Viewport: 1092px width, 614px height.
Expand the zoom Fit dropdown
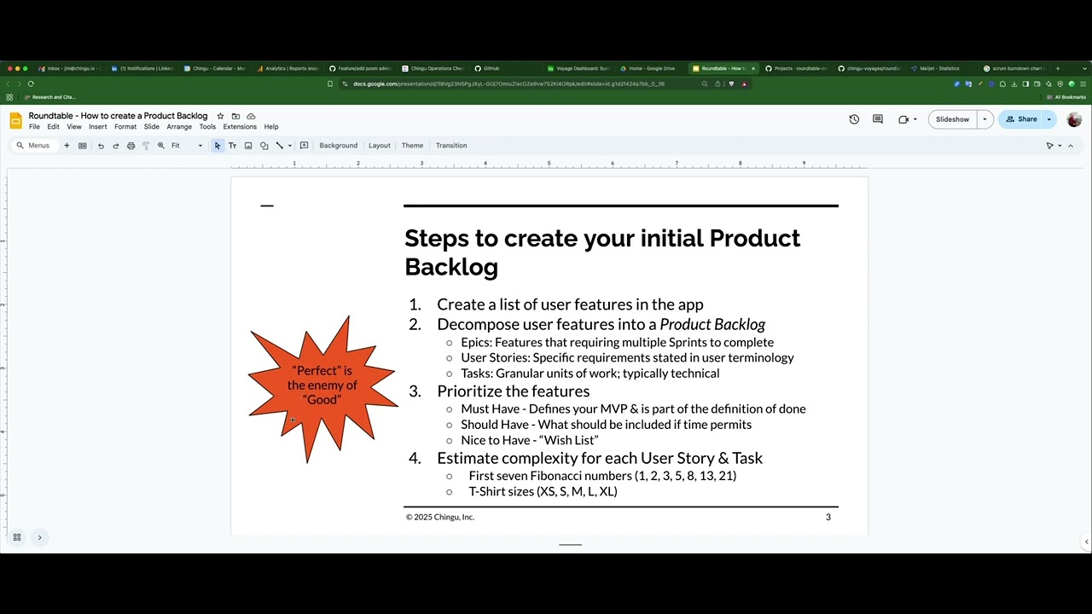point(200,146)
